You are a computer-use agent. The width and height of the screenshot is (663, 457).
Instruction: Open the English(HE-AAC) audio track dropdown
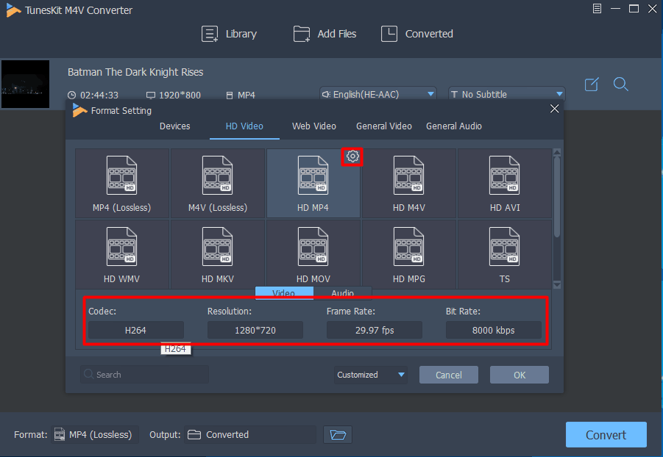(x=378, y=94)
